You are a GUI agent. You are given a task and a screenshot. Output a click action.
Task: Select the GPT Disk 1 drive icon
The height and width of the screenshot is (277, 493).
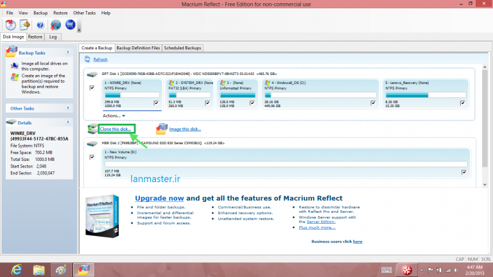pyautogui.click(x=92, y=74)
